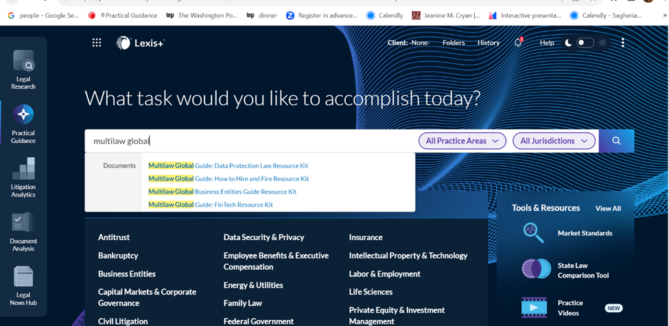669x326 pixels.
Task: Open Insurance practice area
Action: pos(366,237)
